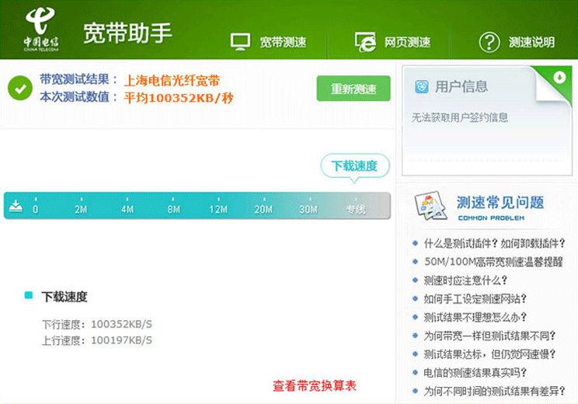Click the 用户信息 heading

[x=461, y=87]
